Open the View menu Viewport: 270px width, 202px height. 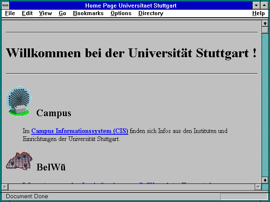(46, 13)
